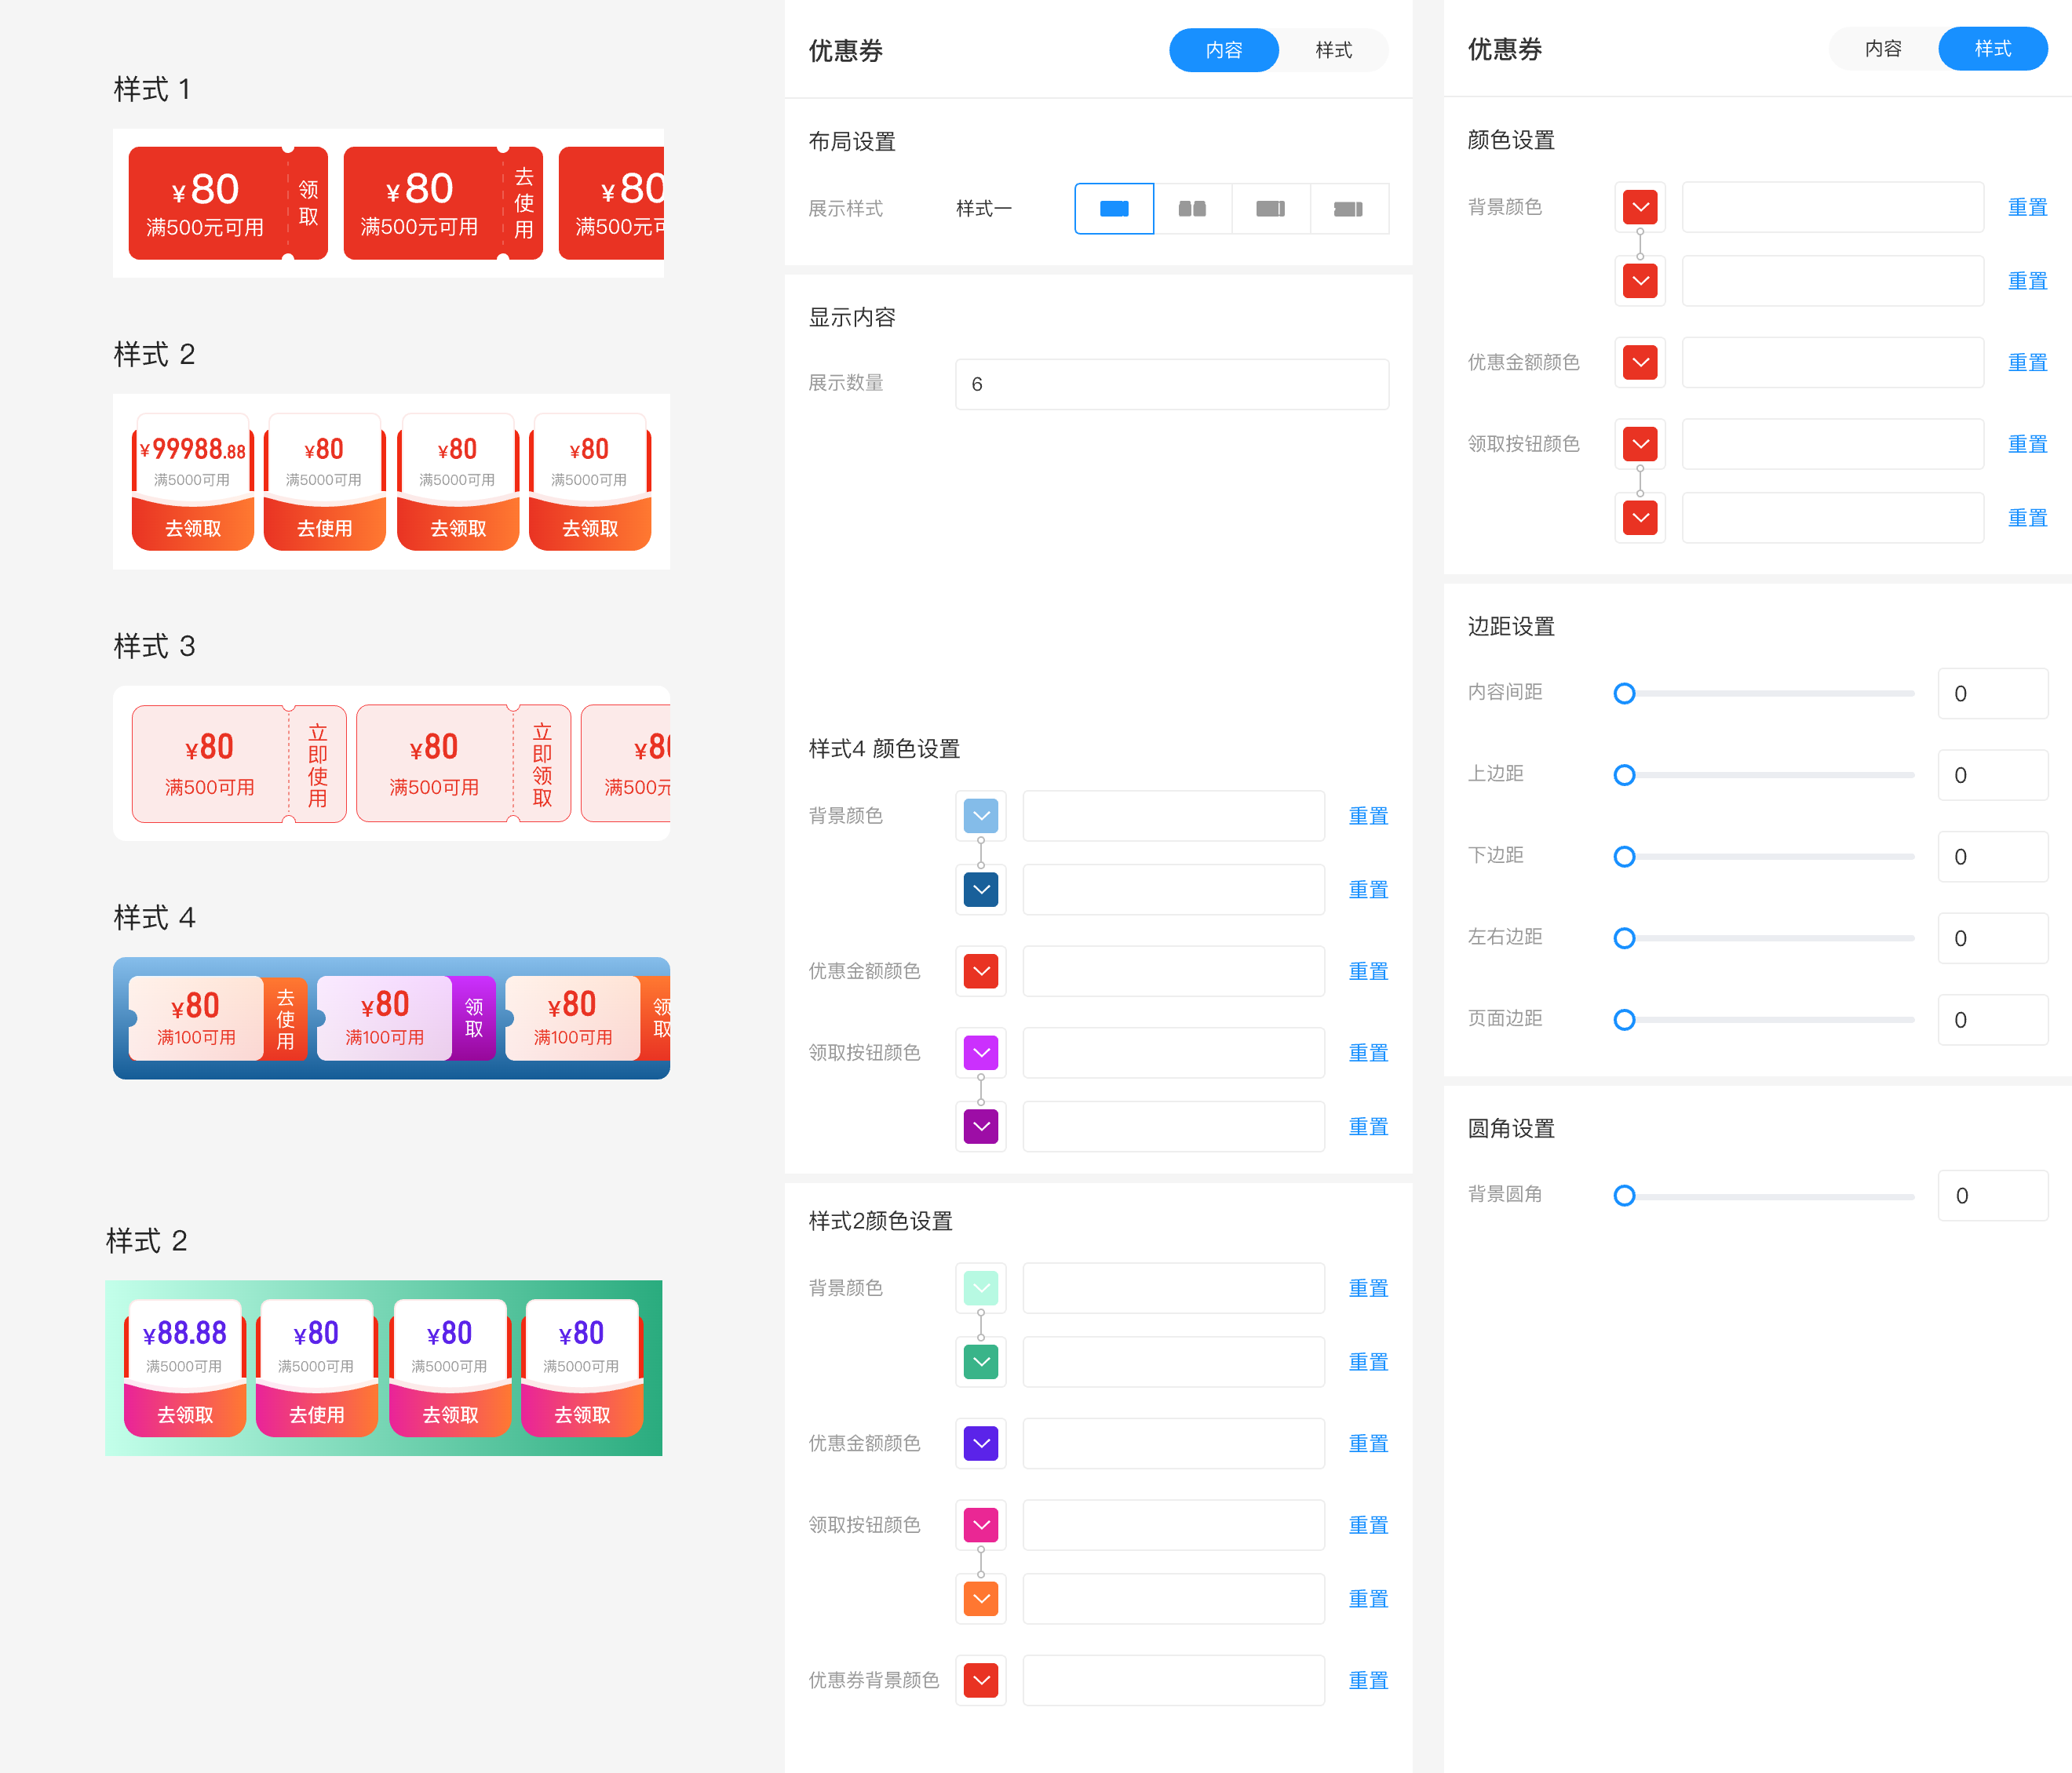
Task: Open the purple 领取按钮颜色 swatch under 样式4 颜色设置
Action: tap(981, 1052)
